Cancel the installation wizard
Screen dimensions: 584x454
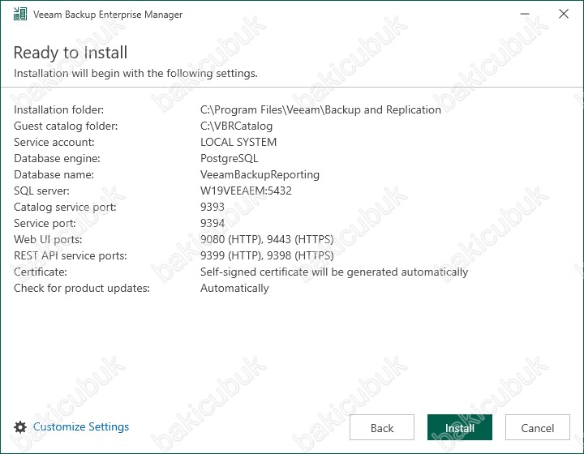[538, 427]
